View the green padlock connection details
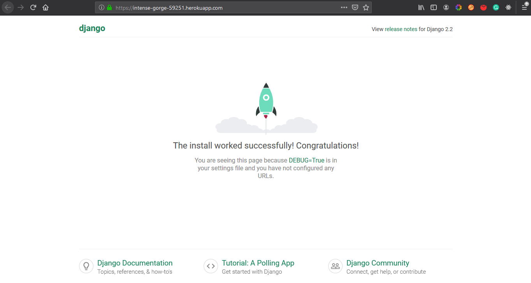This screenshot has height=283, width=531. pyautogui.click(x=109, y=7)
